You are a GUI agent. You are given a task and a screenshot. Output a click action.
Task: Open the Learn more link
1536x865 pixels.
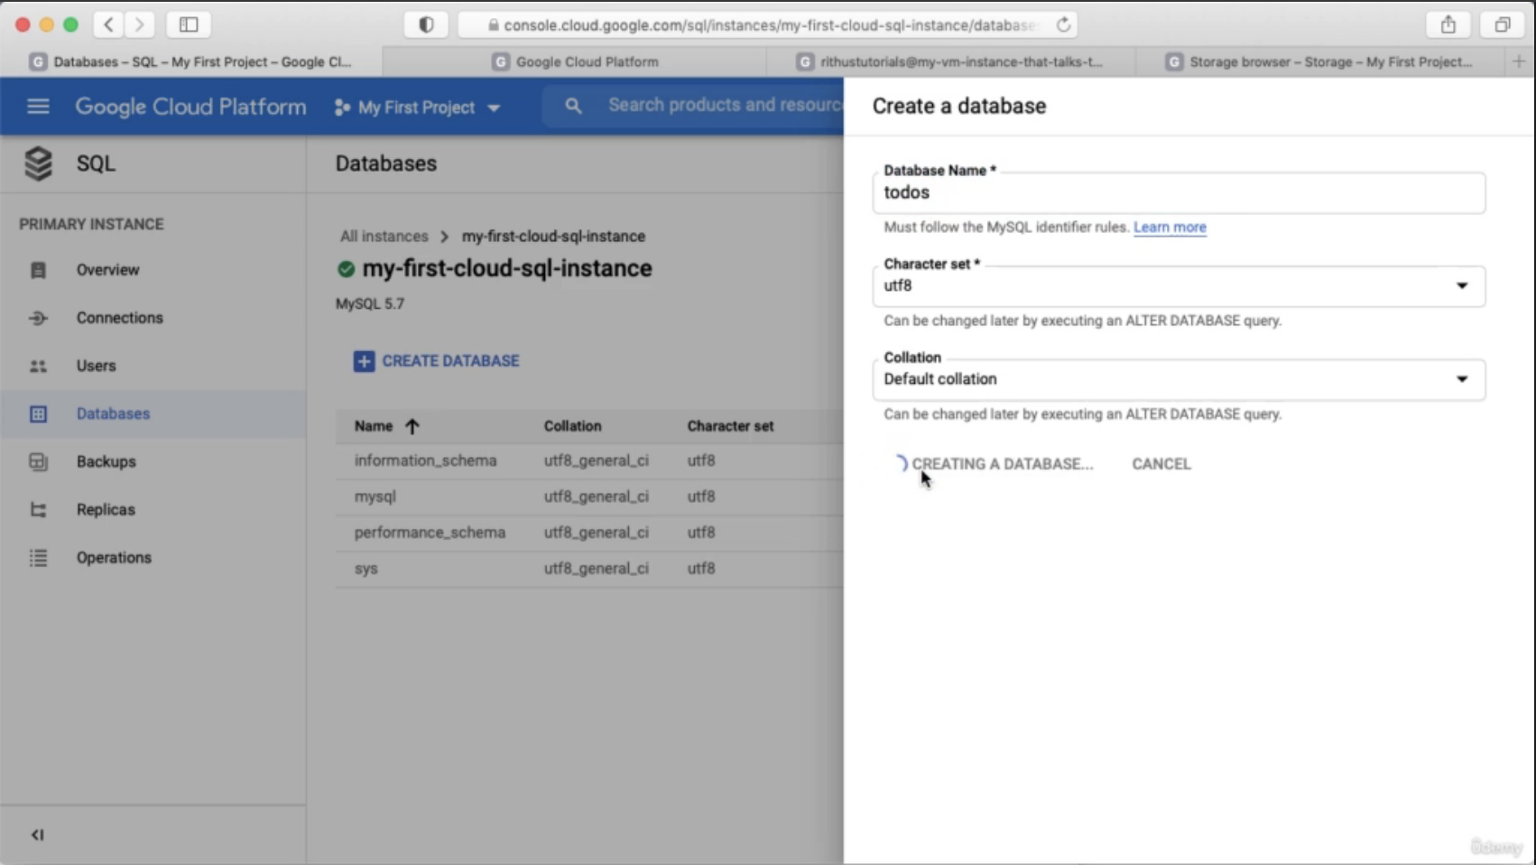point(1170,228)
